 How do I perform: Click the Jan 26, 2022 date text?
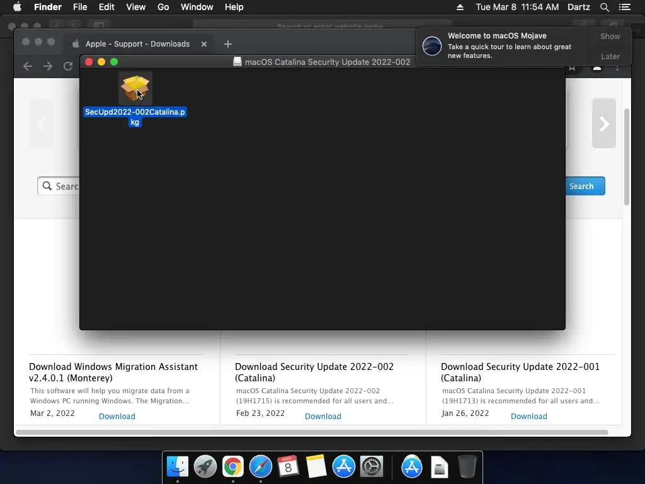(x=465, y=413)
